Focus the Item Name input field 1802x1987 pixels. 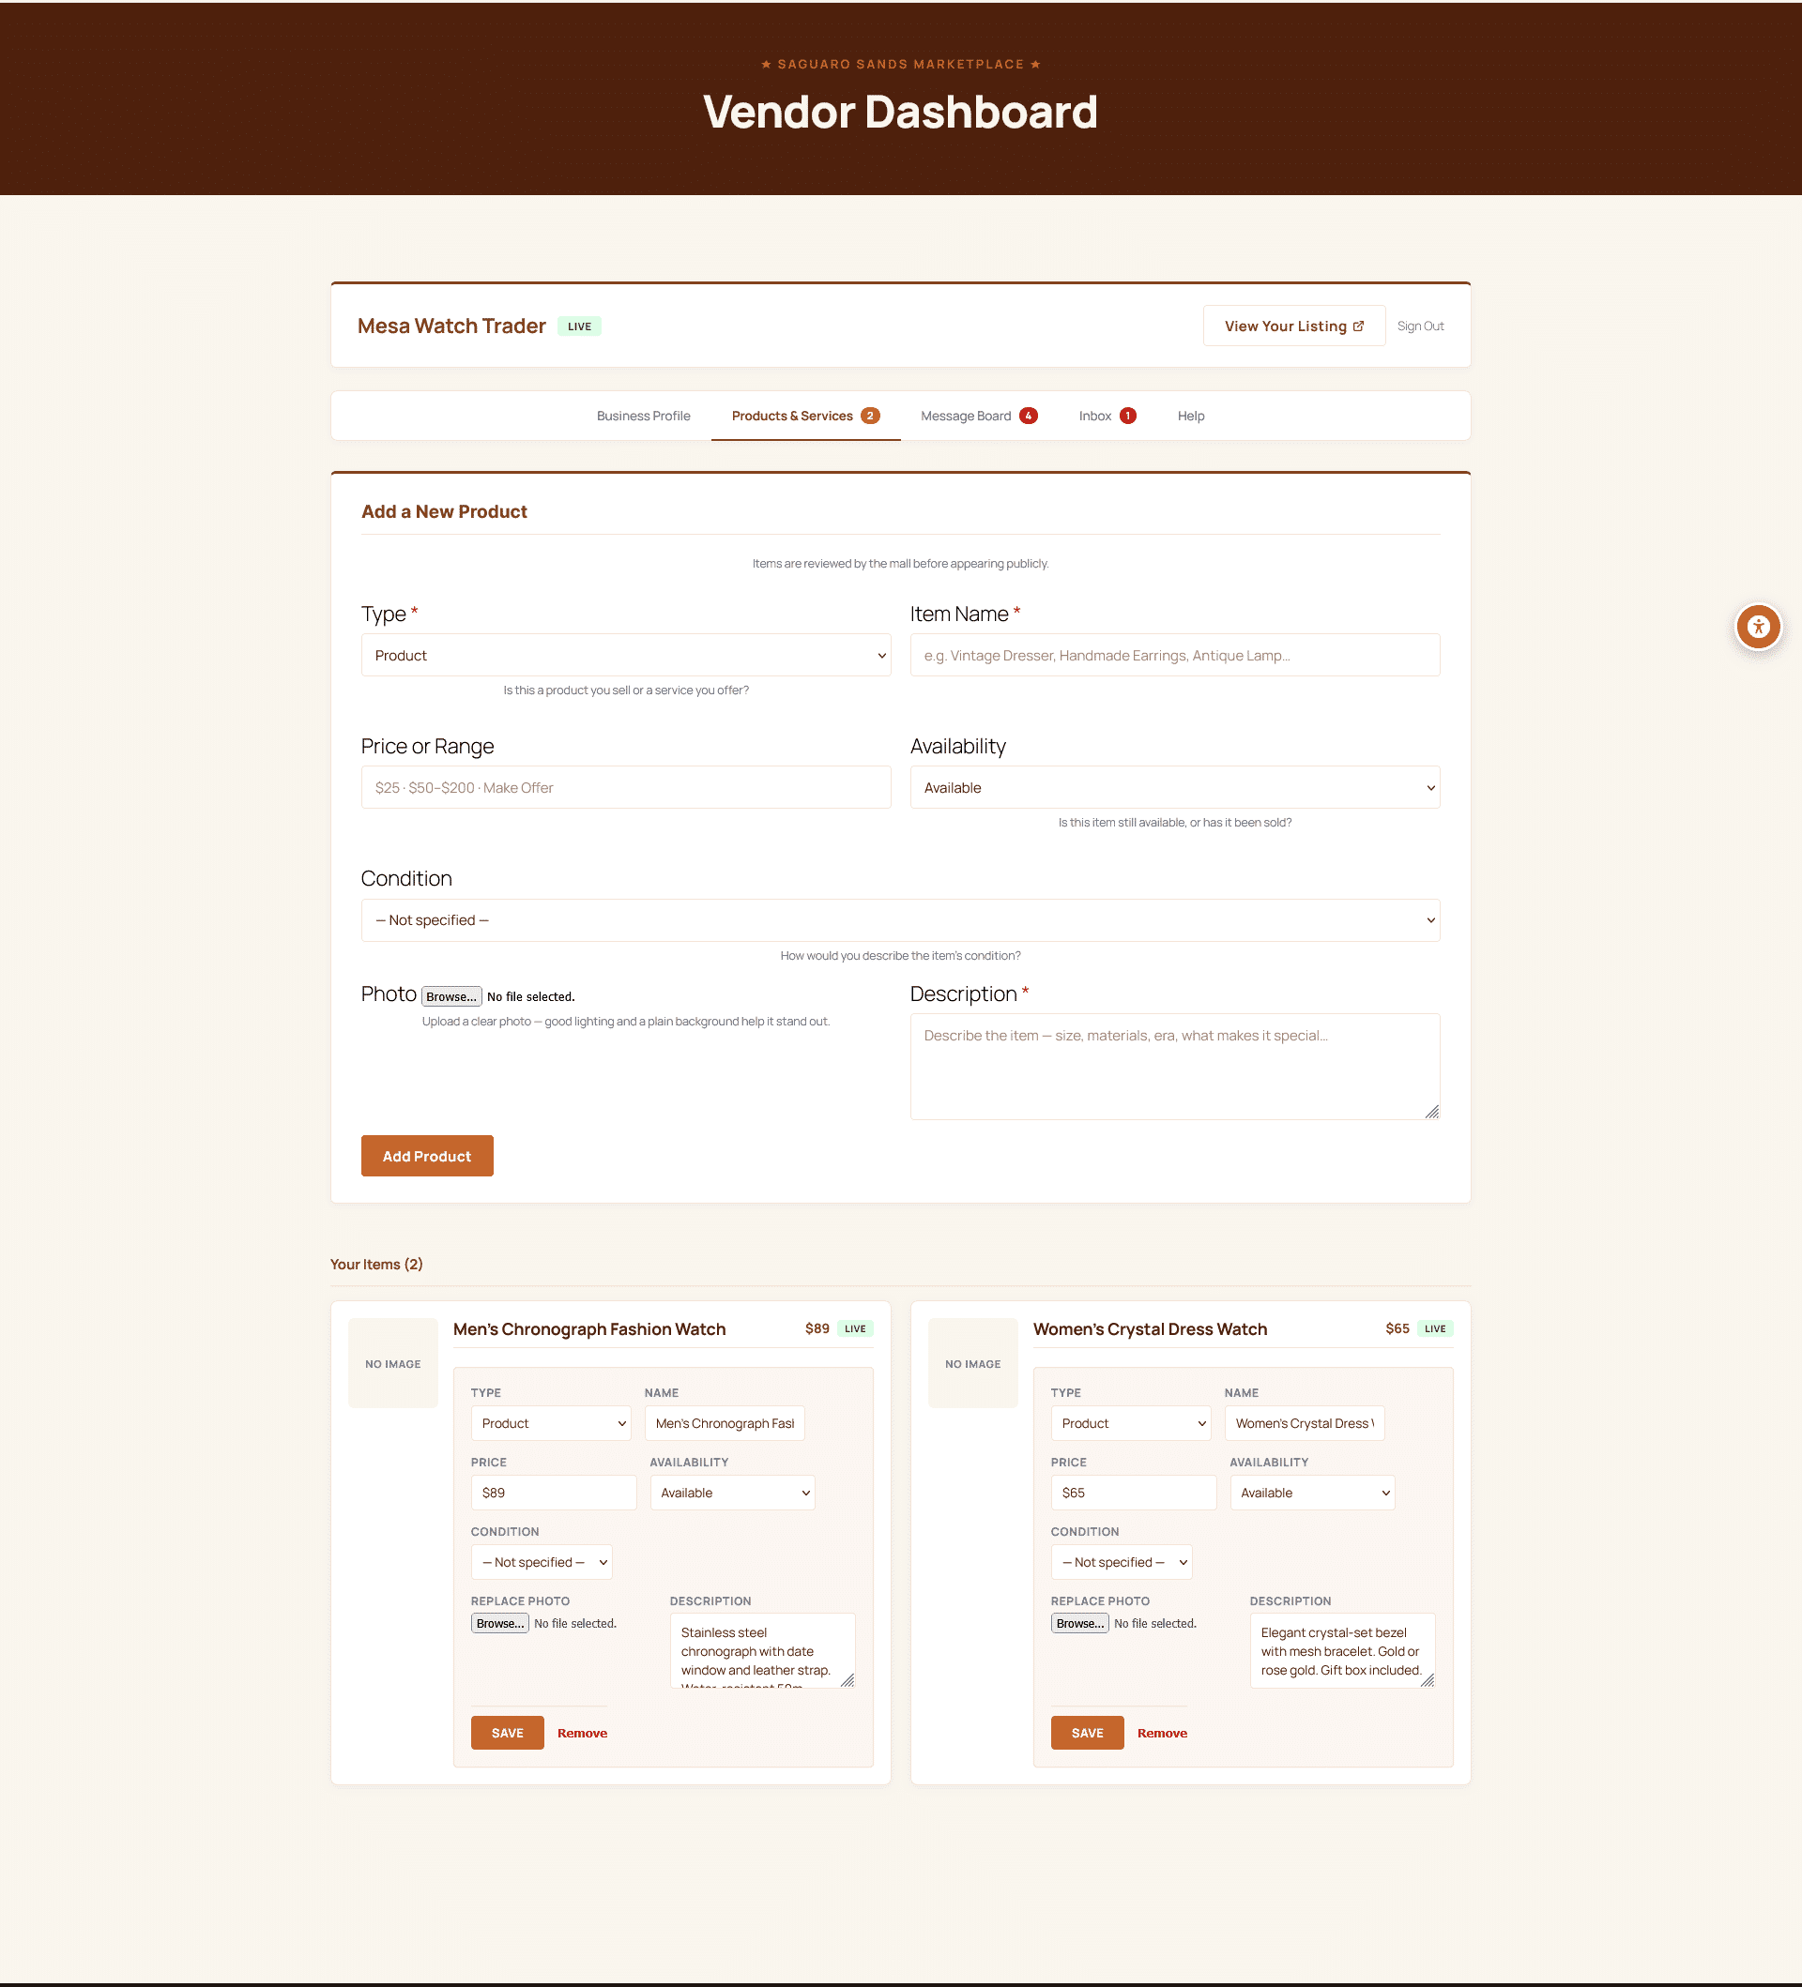[1174, 656]
